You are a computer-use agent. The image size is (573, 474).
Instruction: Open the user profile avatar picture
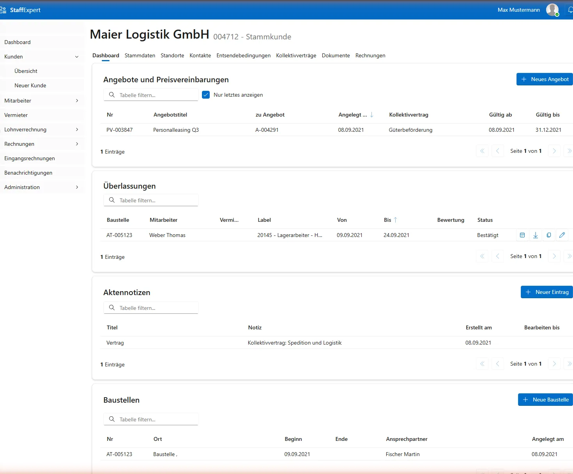(552, 10)
